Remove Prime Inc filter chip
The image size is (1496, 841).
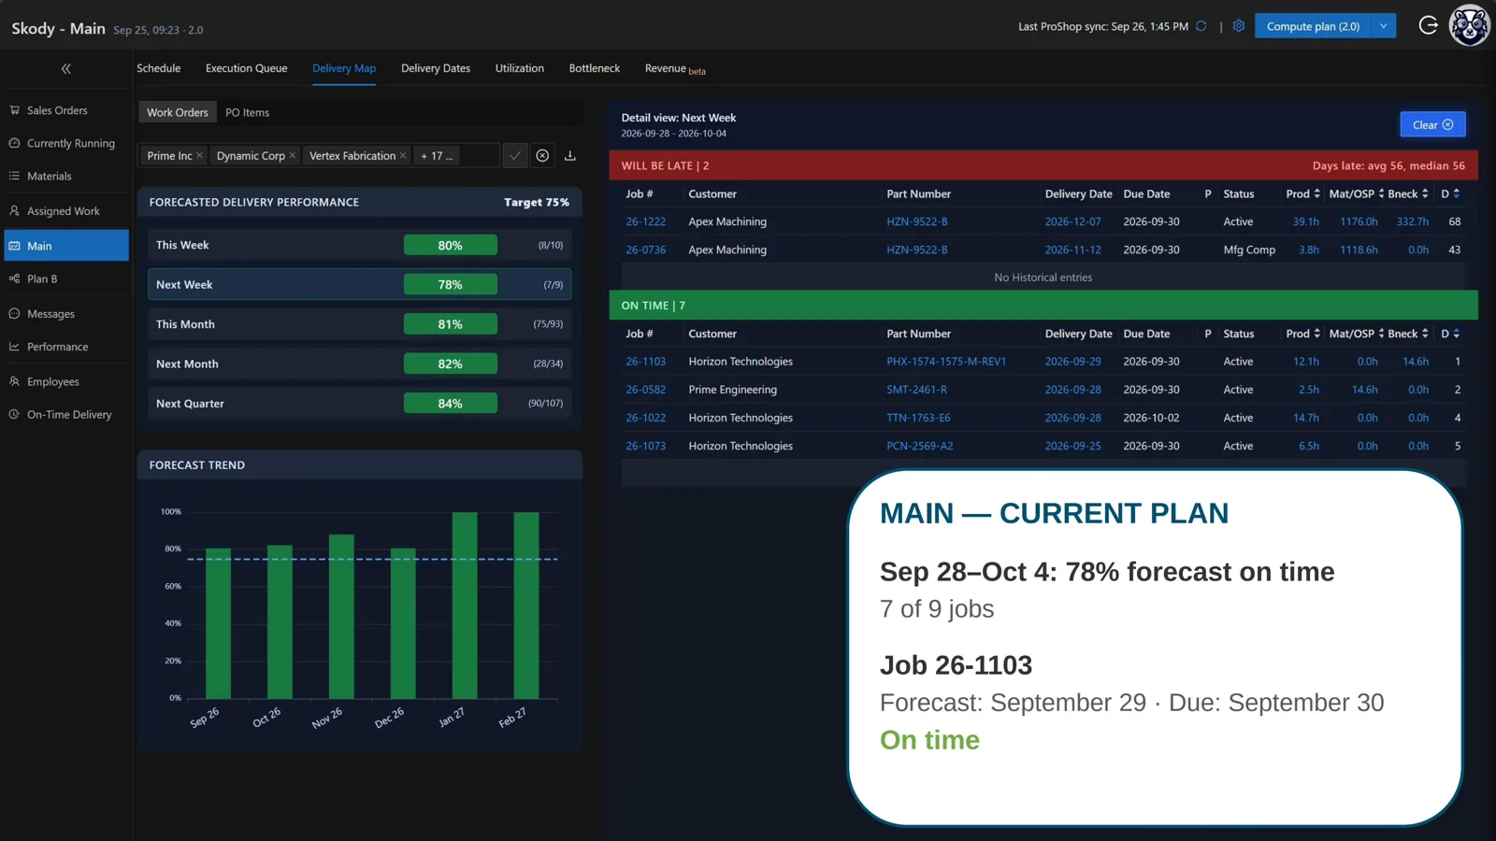point(199,155)
